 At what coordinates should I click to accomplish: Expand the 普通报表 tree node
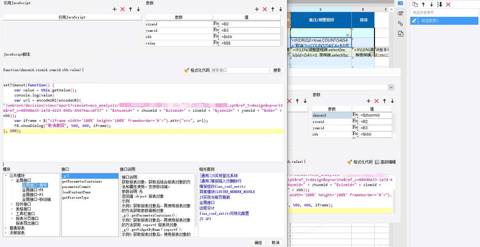coord(6,228)
